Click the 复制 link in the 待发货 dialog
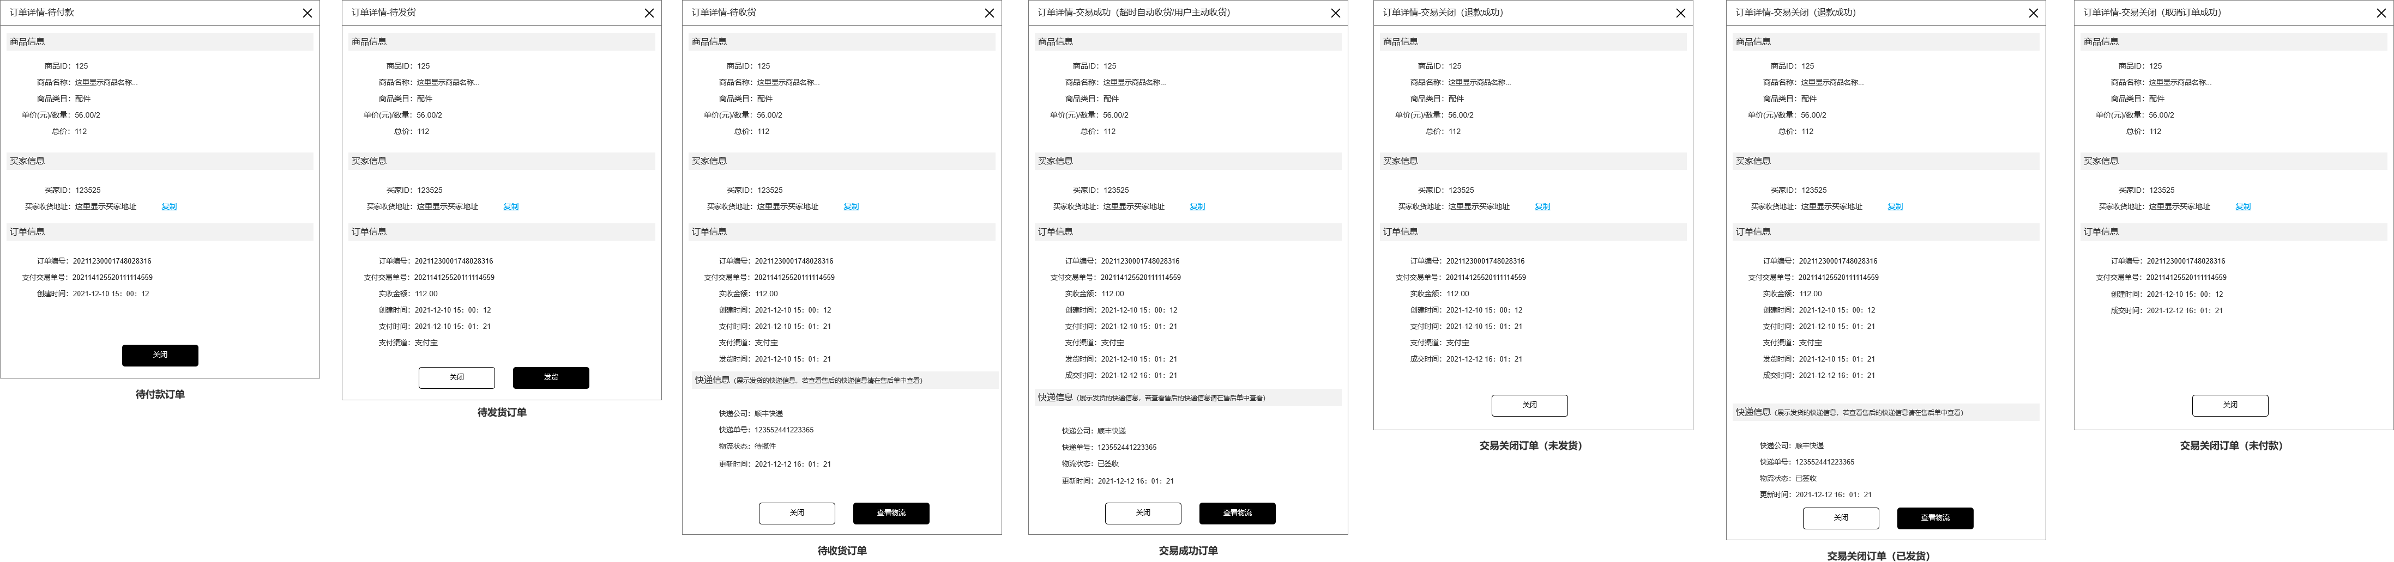The image size is (2394, 562). [x=511, y=207]
